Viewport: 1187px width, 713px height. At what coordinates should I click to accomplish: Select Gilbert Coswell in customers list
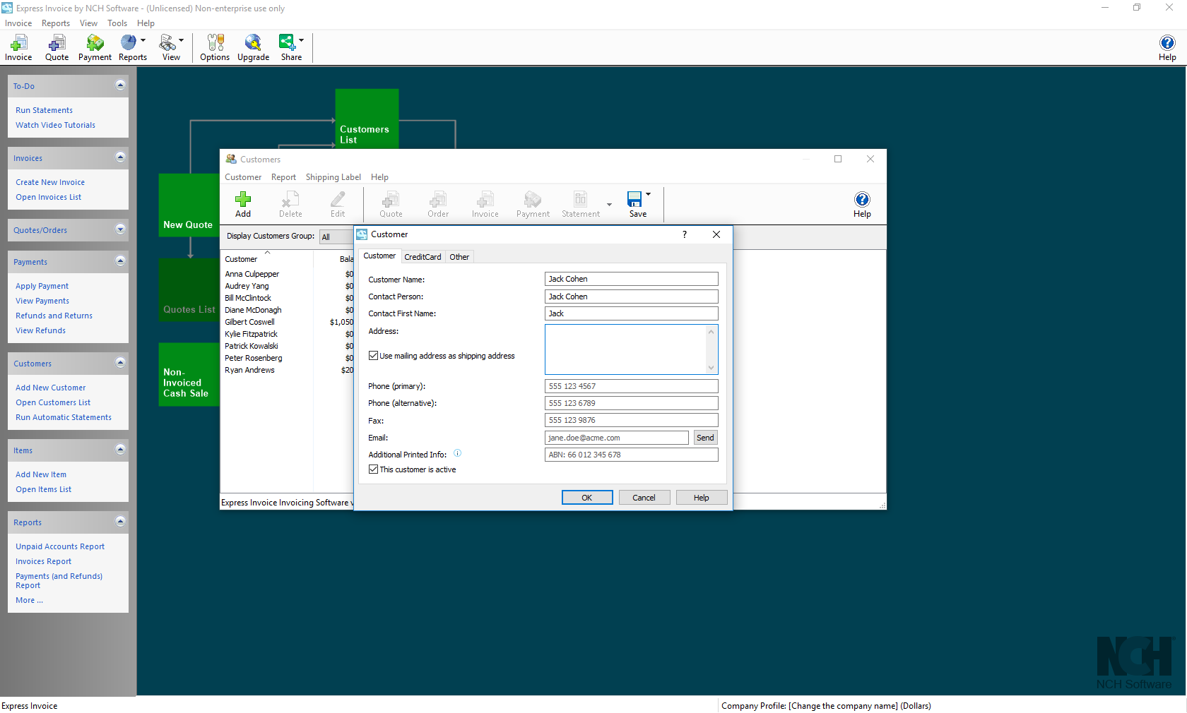tap(249, 322)
